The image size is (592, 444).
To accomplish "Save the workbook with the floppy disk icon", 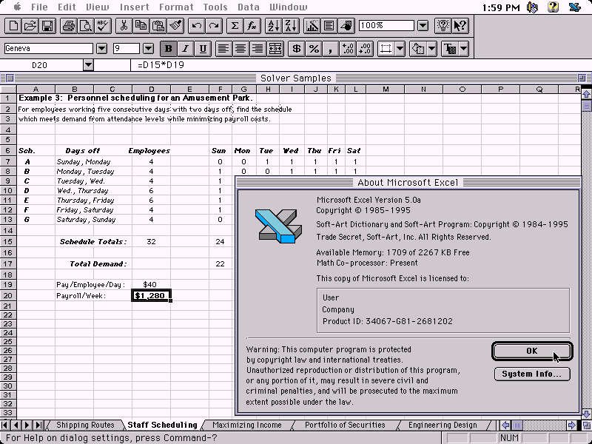I will click(47, 26).
